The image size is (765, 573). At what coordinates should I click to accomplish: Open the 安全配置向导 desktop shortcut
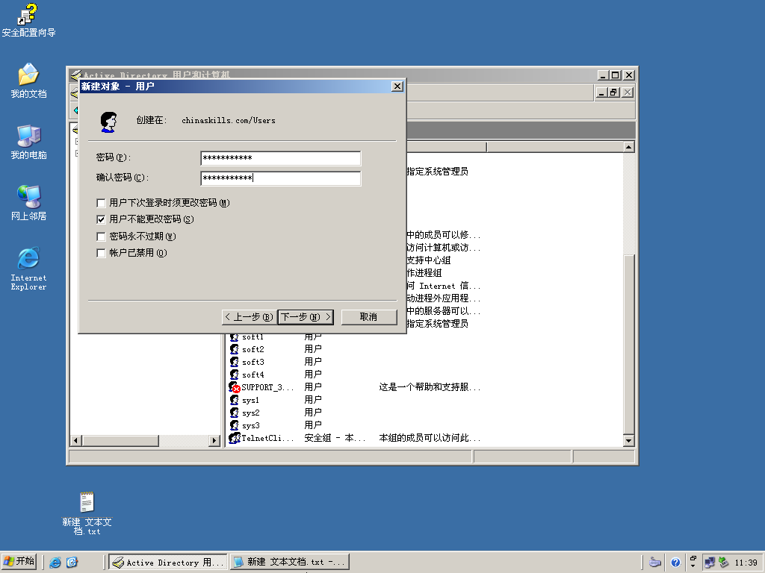click(x=28, y=20)
